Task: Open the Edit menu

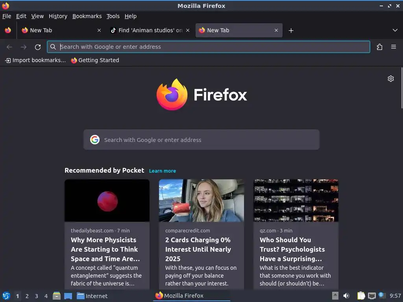Action: [21, 16]
